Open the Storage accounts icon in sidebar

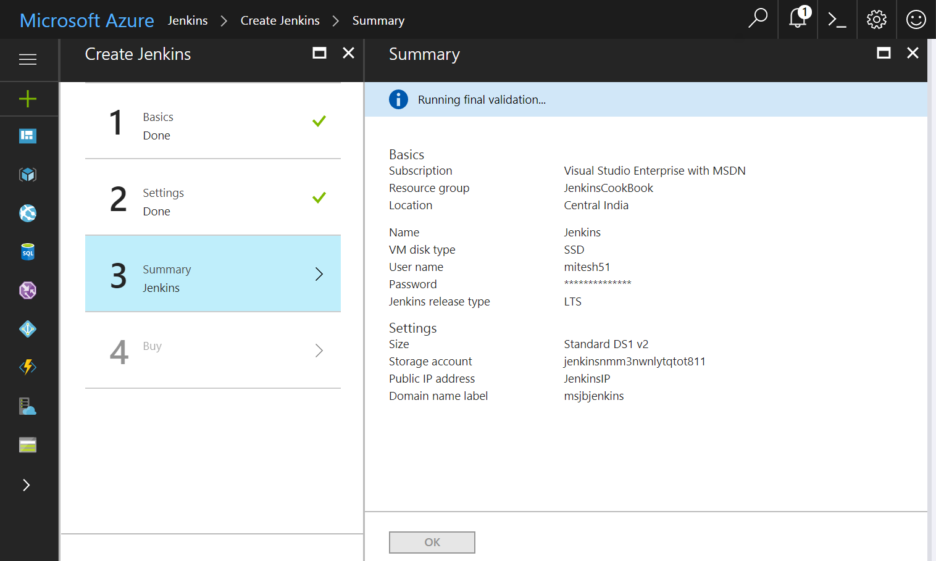[28, 445]
